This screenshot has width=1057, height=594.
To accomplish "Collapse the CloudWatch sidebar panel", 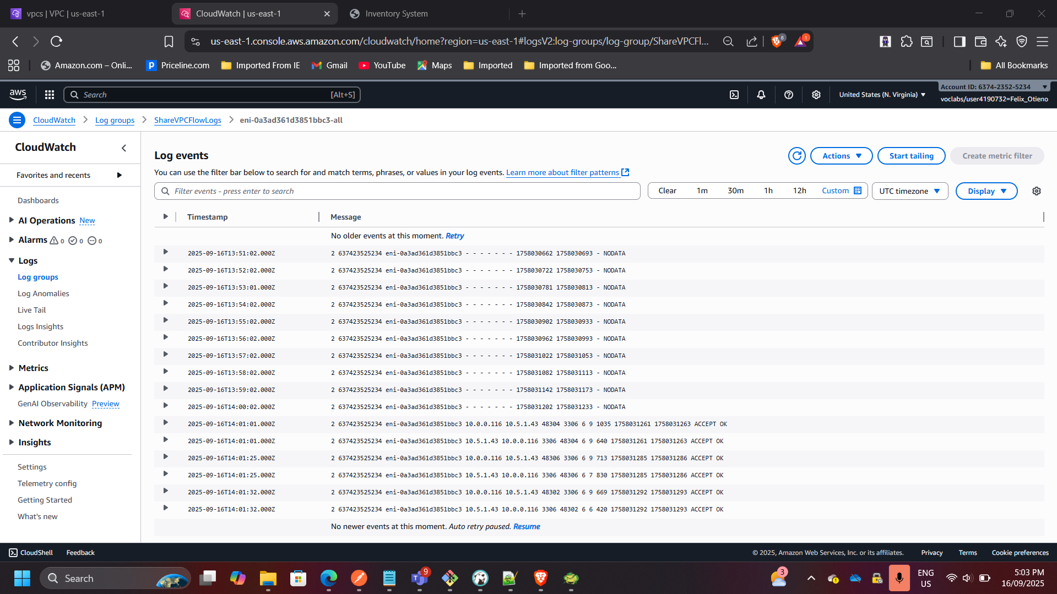I will click(x=124, y=148).
